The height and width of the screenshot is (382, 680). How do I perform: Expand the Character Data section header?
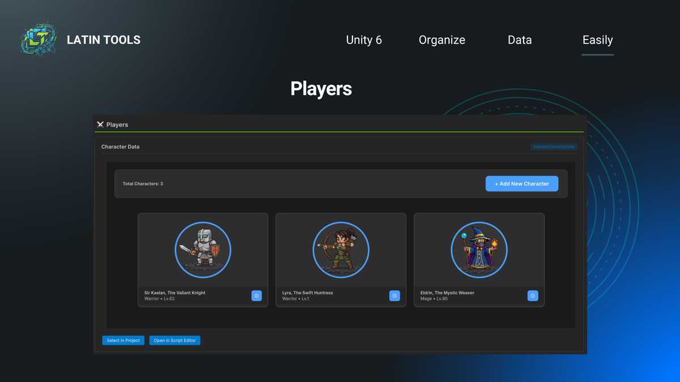[x=120, y=147]
